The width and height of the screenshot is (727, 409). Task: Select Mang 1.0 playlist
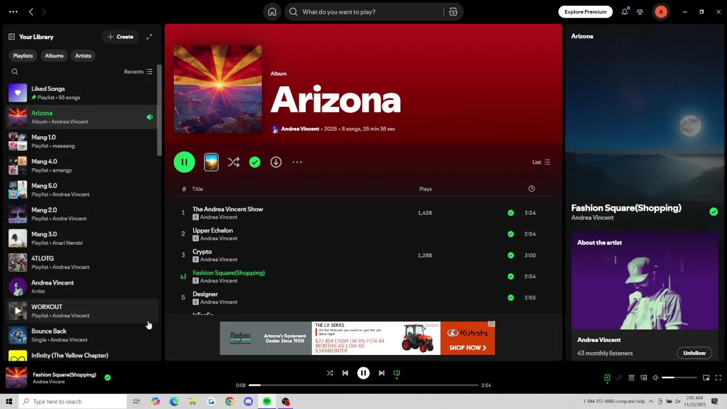(x=82, y=141)
